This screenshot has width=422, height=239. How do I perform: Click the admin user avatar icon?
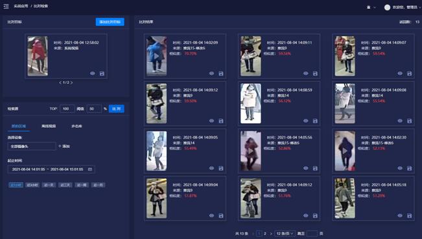(387, 8)
